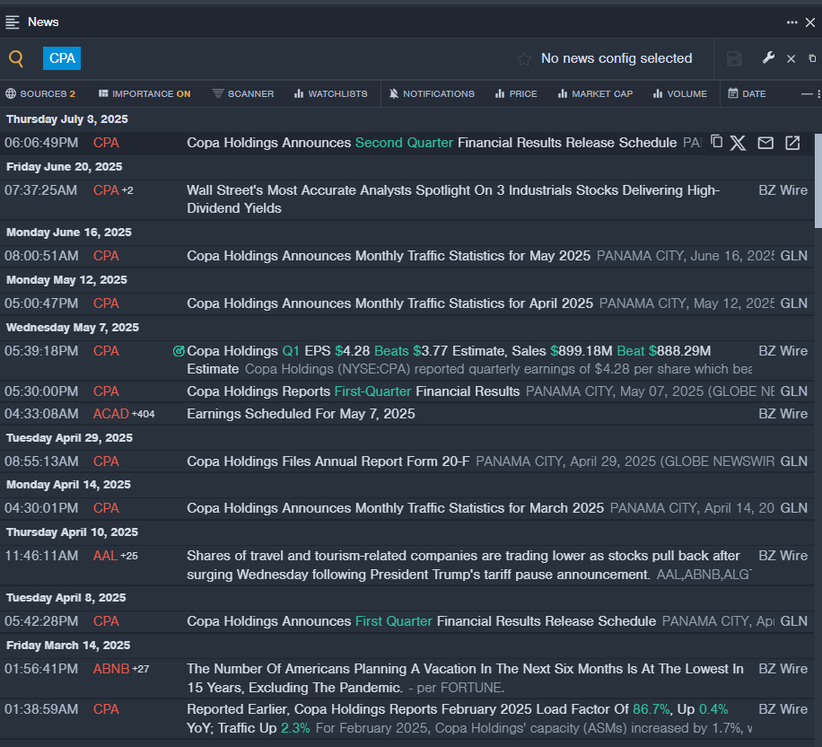Open the three-dot panel options menu
The image size is (822, 747).
coord(791,22)
